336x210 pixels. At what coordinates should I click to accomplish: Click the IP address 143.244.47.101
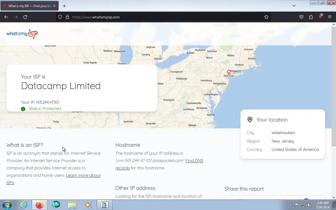[48, 102]
